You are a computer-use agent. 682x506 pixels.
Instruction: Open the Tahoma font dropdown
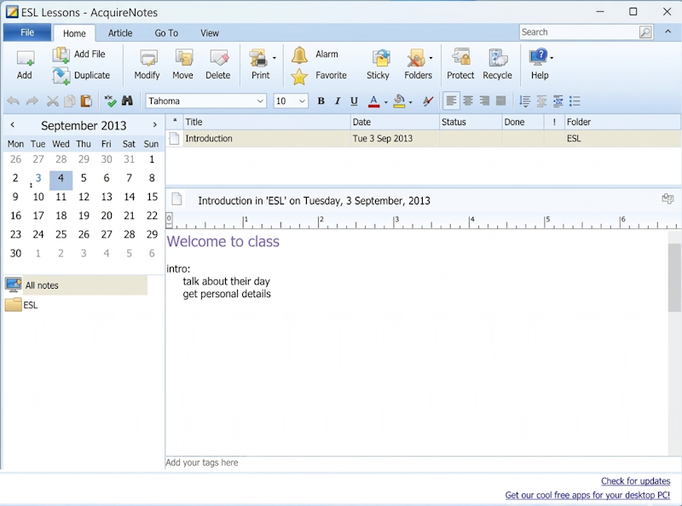(x=261, y=101)
